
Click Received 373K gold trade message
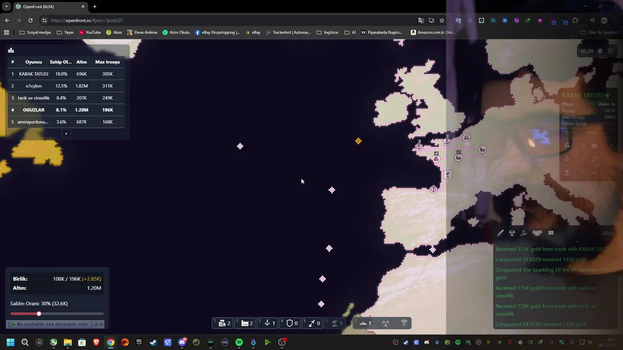coord(552,249)
